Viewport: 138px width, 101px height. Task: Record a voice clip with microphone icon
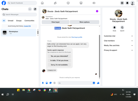point(43,83)
